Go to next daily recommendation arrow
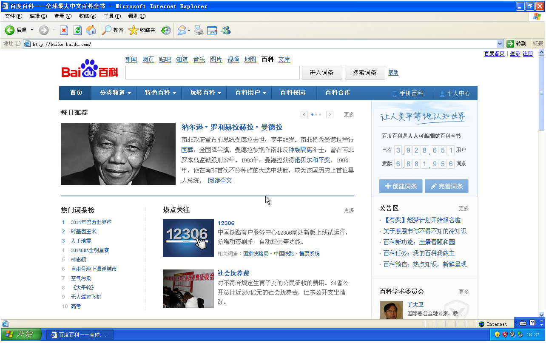 (330, 114)
